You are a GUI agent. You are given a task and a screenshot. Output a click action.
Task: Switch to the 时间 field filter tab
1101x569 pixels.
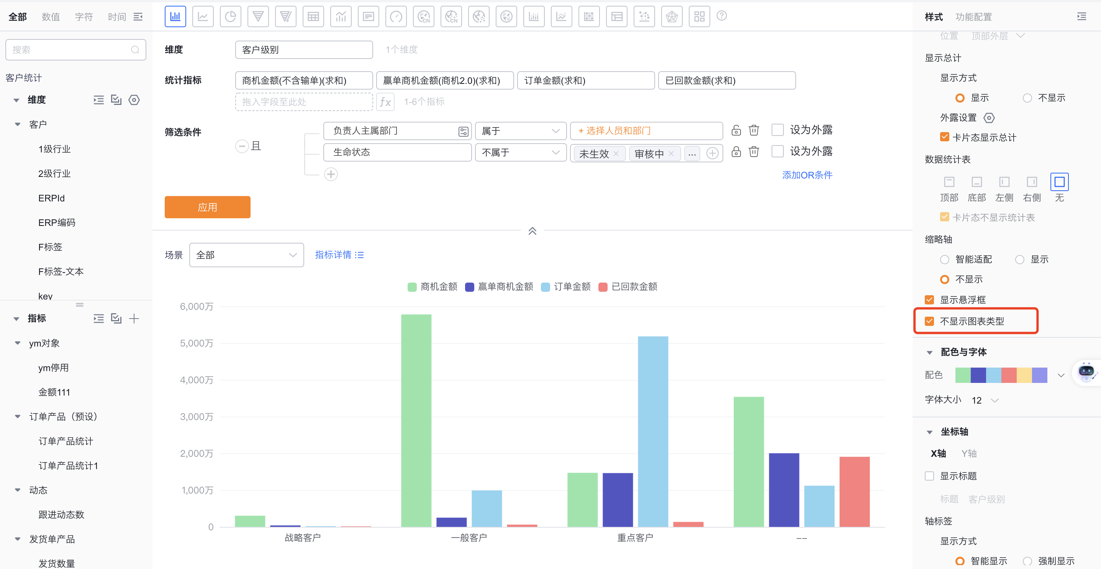tap(117, 17)
